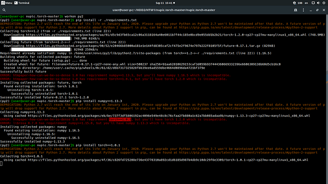This screenshot has height=184, width=328.
Task: Click the 'Stored in directory' cache path line
Action: coord(105,68)
